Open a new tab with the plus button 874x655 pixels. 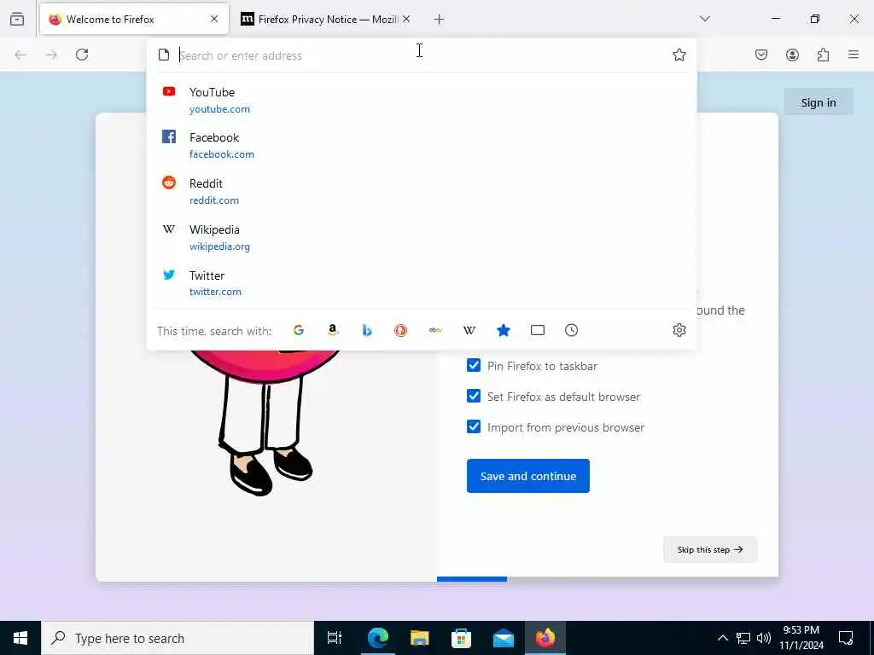point(440,20)
